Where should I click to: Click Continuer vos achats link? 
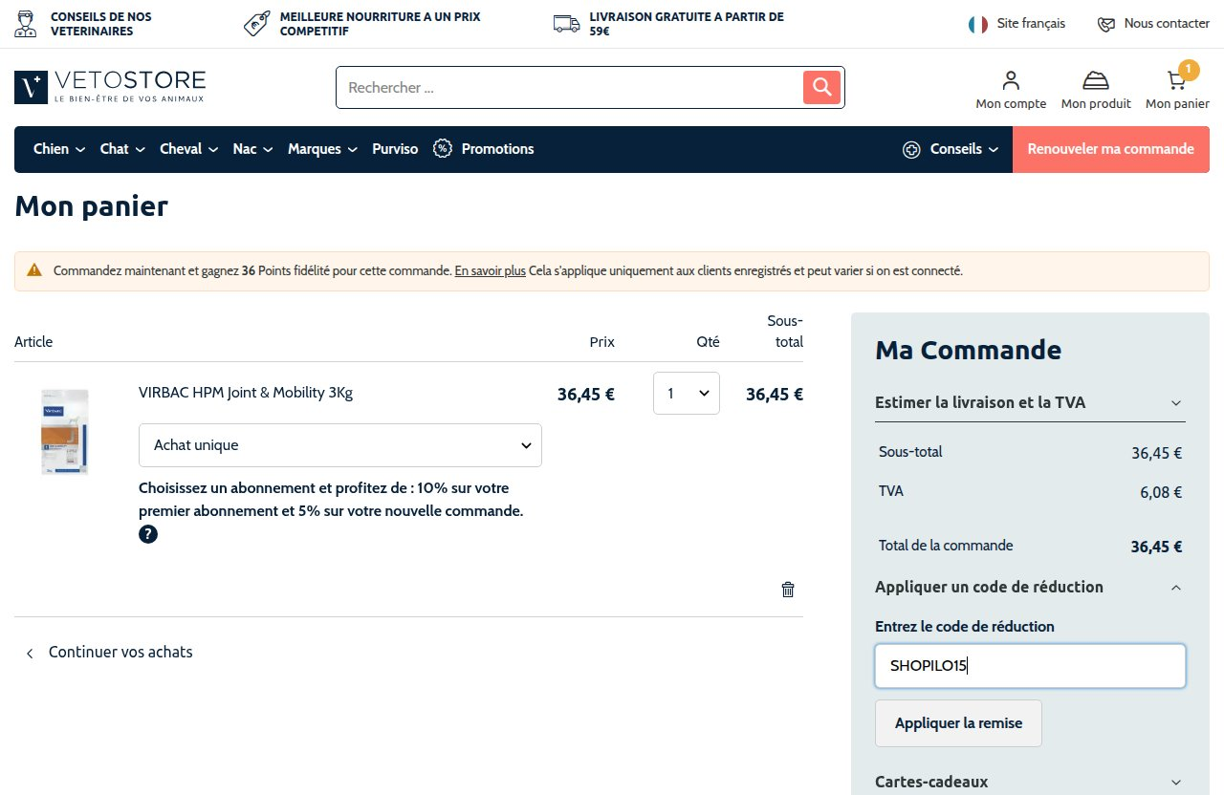(x=120, y=652)
